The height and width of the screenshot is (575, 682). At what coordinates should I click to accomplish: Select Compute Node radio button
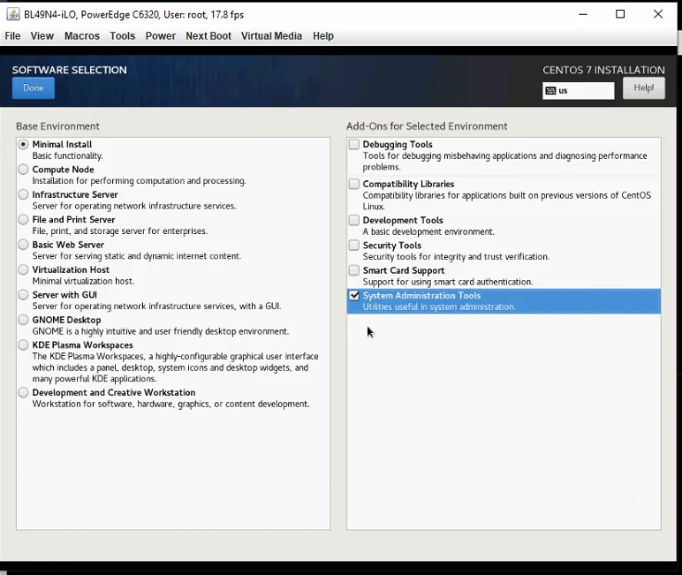(x=23, y=170)
